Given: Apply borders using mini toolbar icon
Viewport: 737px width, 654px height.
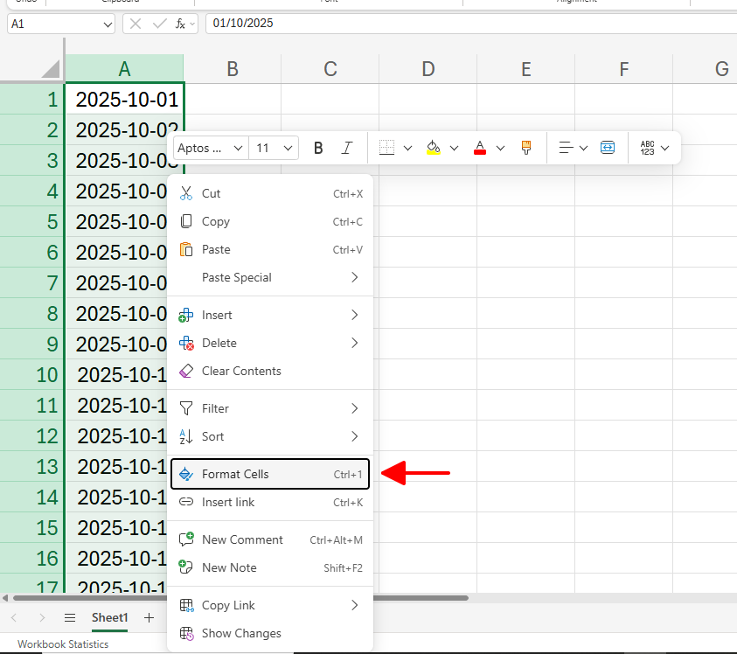Looking at the screenshot, I should 386,148.
